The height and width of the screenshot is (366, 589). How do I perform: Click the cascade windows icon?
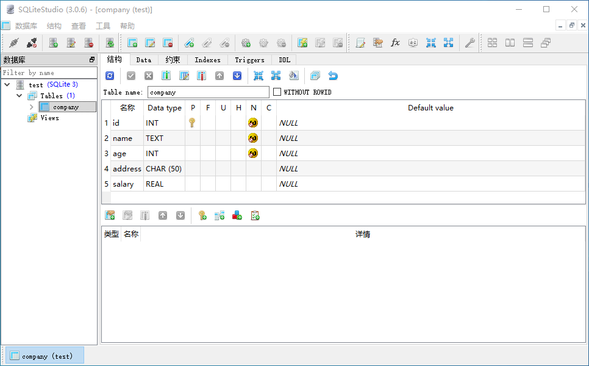[x=546, y=43]
